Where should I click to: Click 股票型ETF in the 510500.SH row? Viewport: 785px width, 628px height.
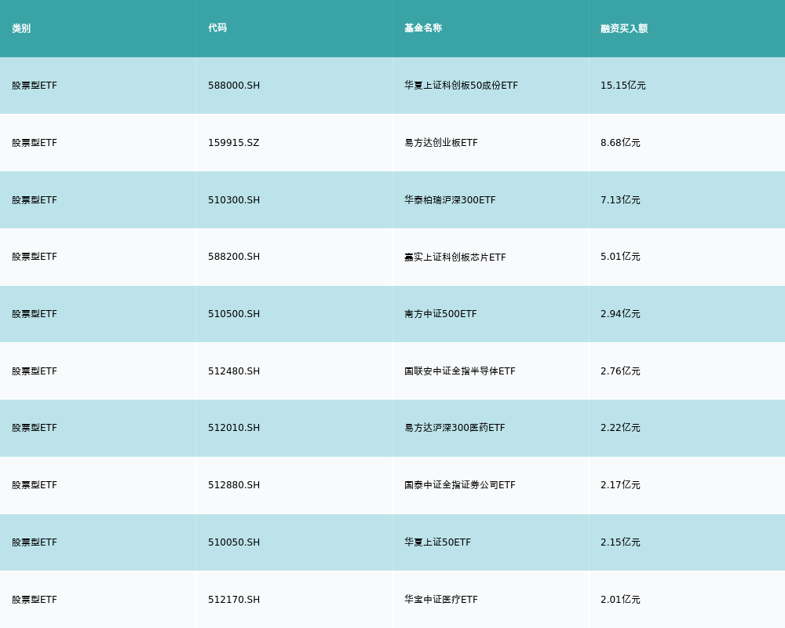pos(35,314)
